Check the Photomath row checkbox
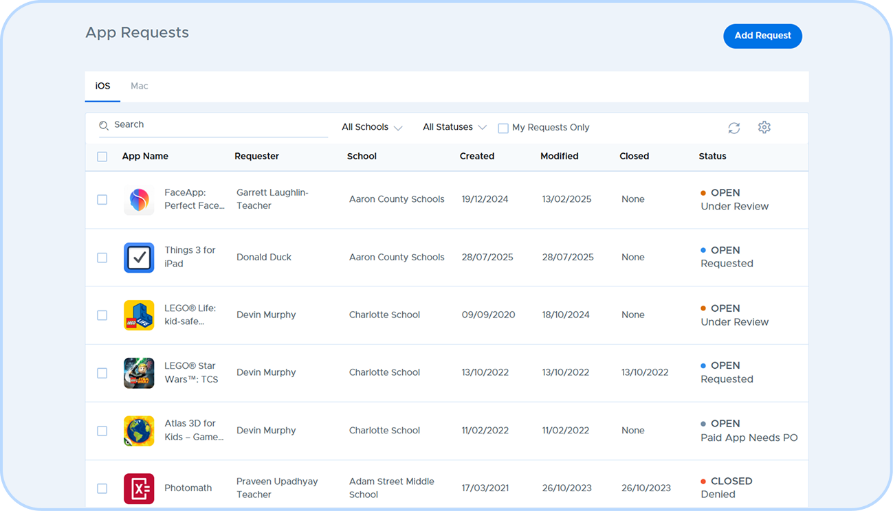Viewport: 893px width, 511px height. click(x=102, y=488)
